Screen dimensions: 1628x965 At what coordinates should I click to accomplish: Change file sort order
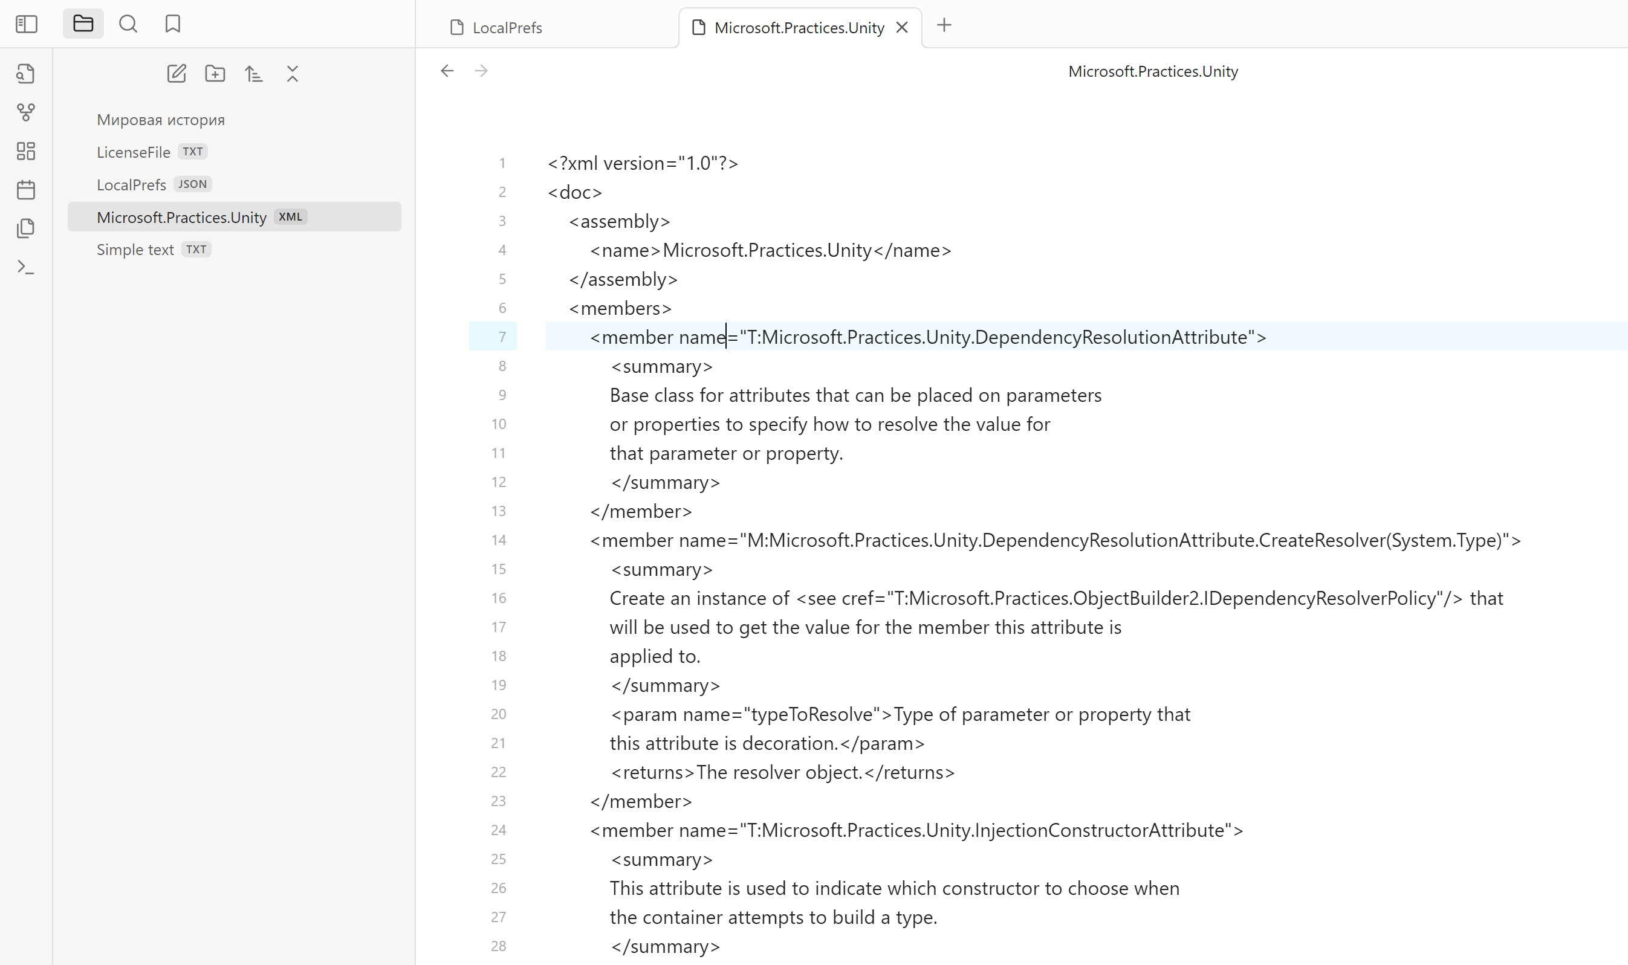(x=254, y=74)
